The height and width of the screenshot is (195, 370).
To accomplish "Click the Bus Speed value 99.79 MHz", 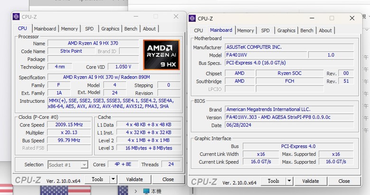I will (69, 140).
